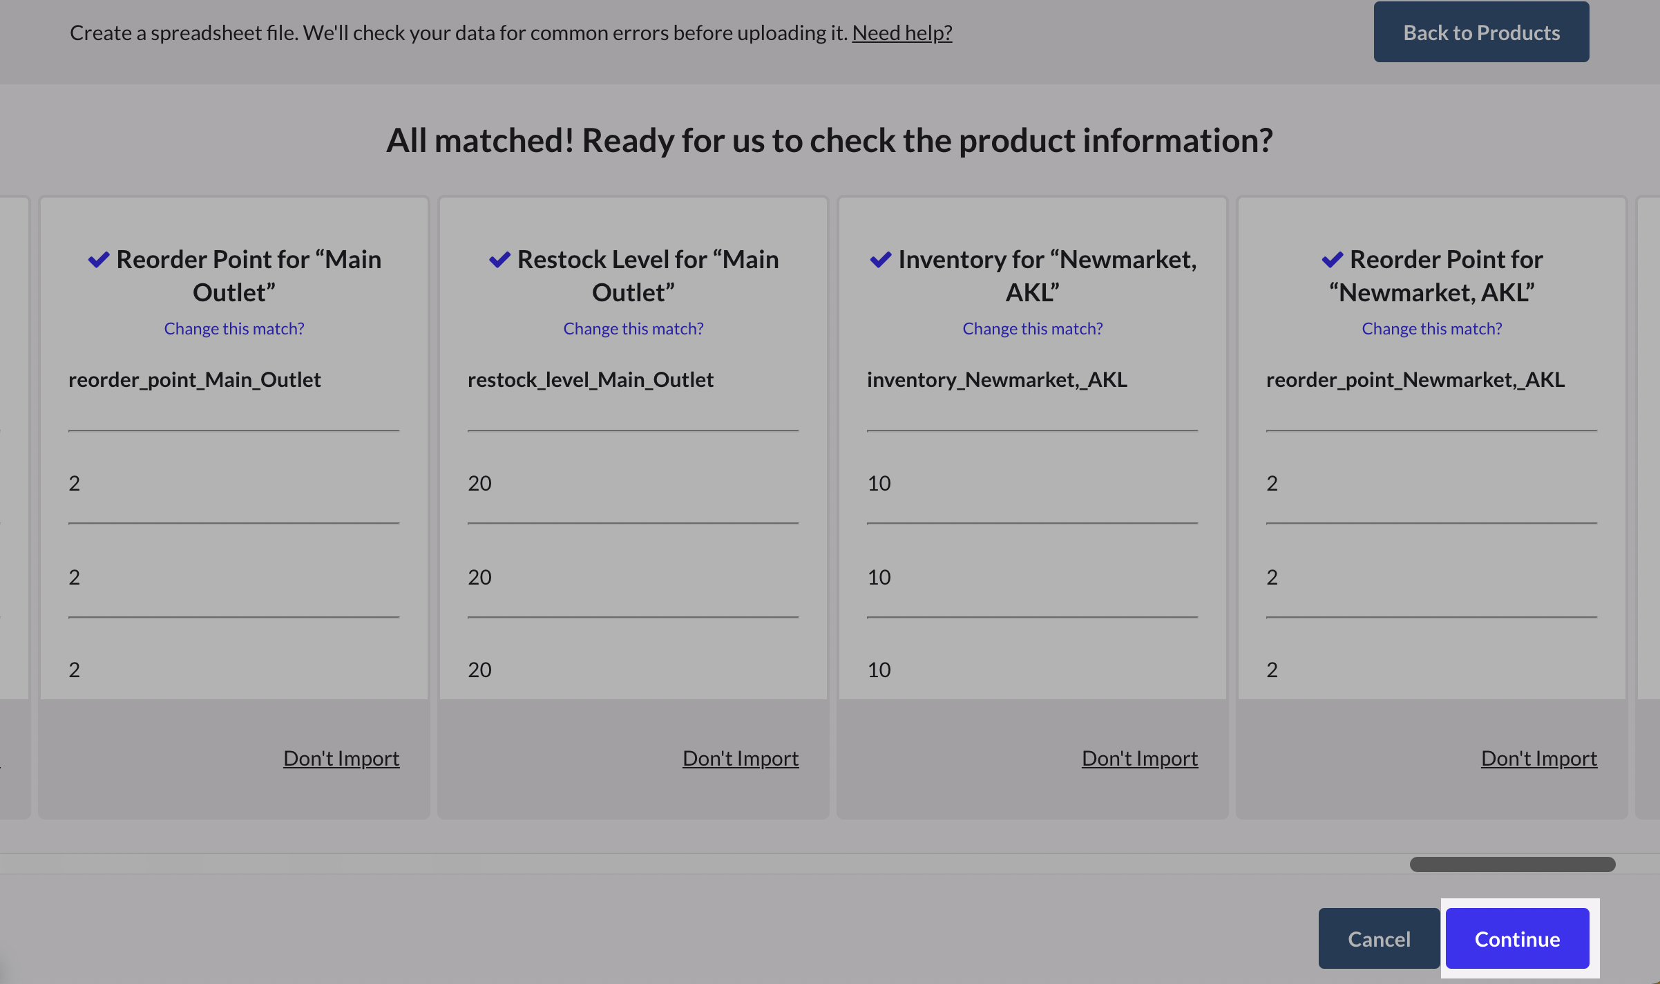Click the horizontal scrollbar thumb
The height and width of the screenshot is (984, 1660).
tap(1511, 864)
